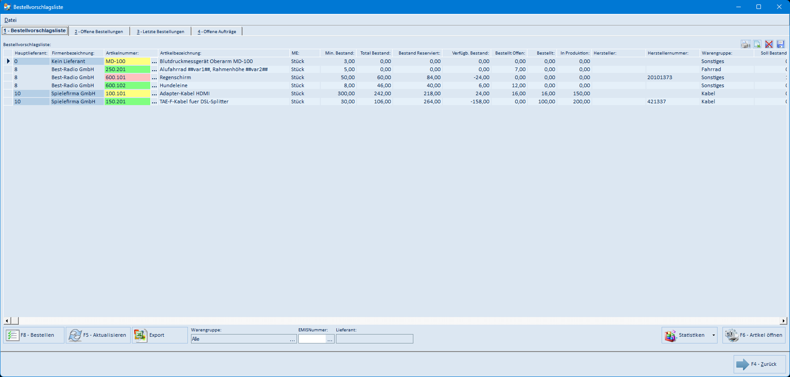Click the ellipsis button next to article 100.101
The height and width of the screenshot is (377, 790).
154,93
